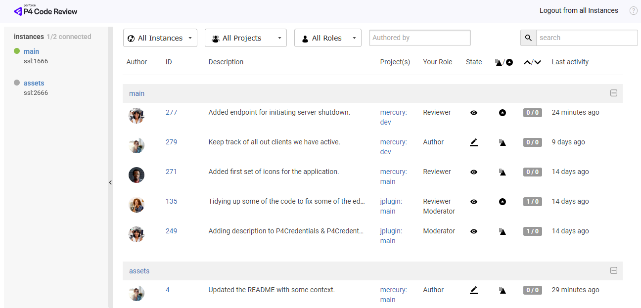Click the pencil author icon on review 279
This screenshot has height=308, width=641.
pos(474,142)
